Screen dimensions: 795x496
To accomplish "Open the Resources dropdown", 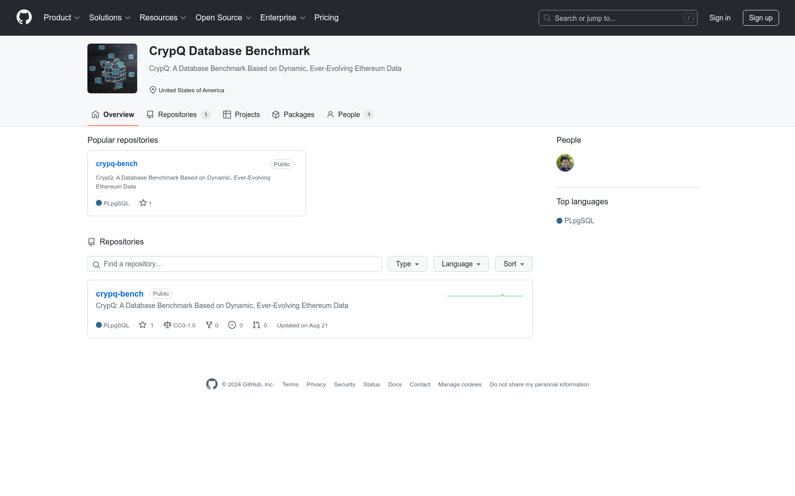I will pyautogui.click(x=163, y=18).
